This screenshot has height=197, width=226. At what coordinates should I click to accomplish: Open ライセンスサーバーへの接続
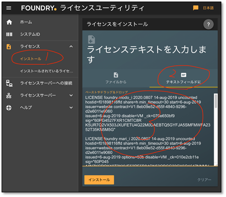[46, 83]
